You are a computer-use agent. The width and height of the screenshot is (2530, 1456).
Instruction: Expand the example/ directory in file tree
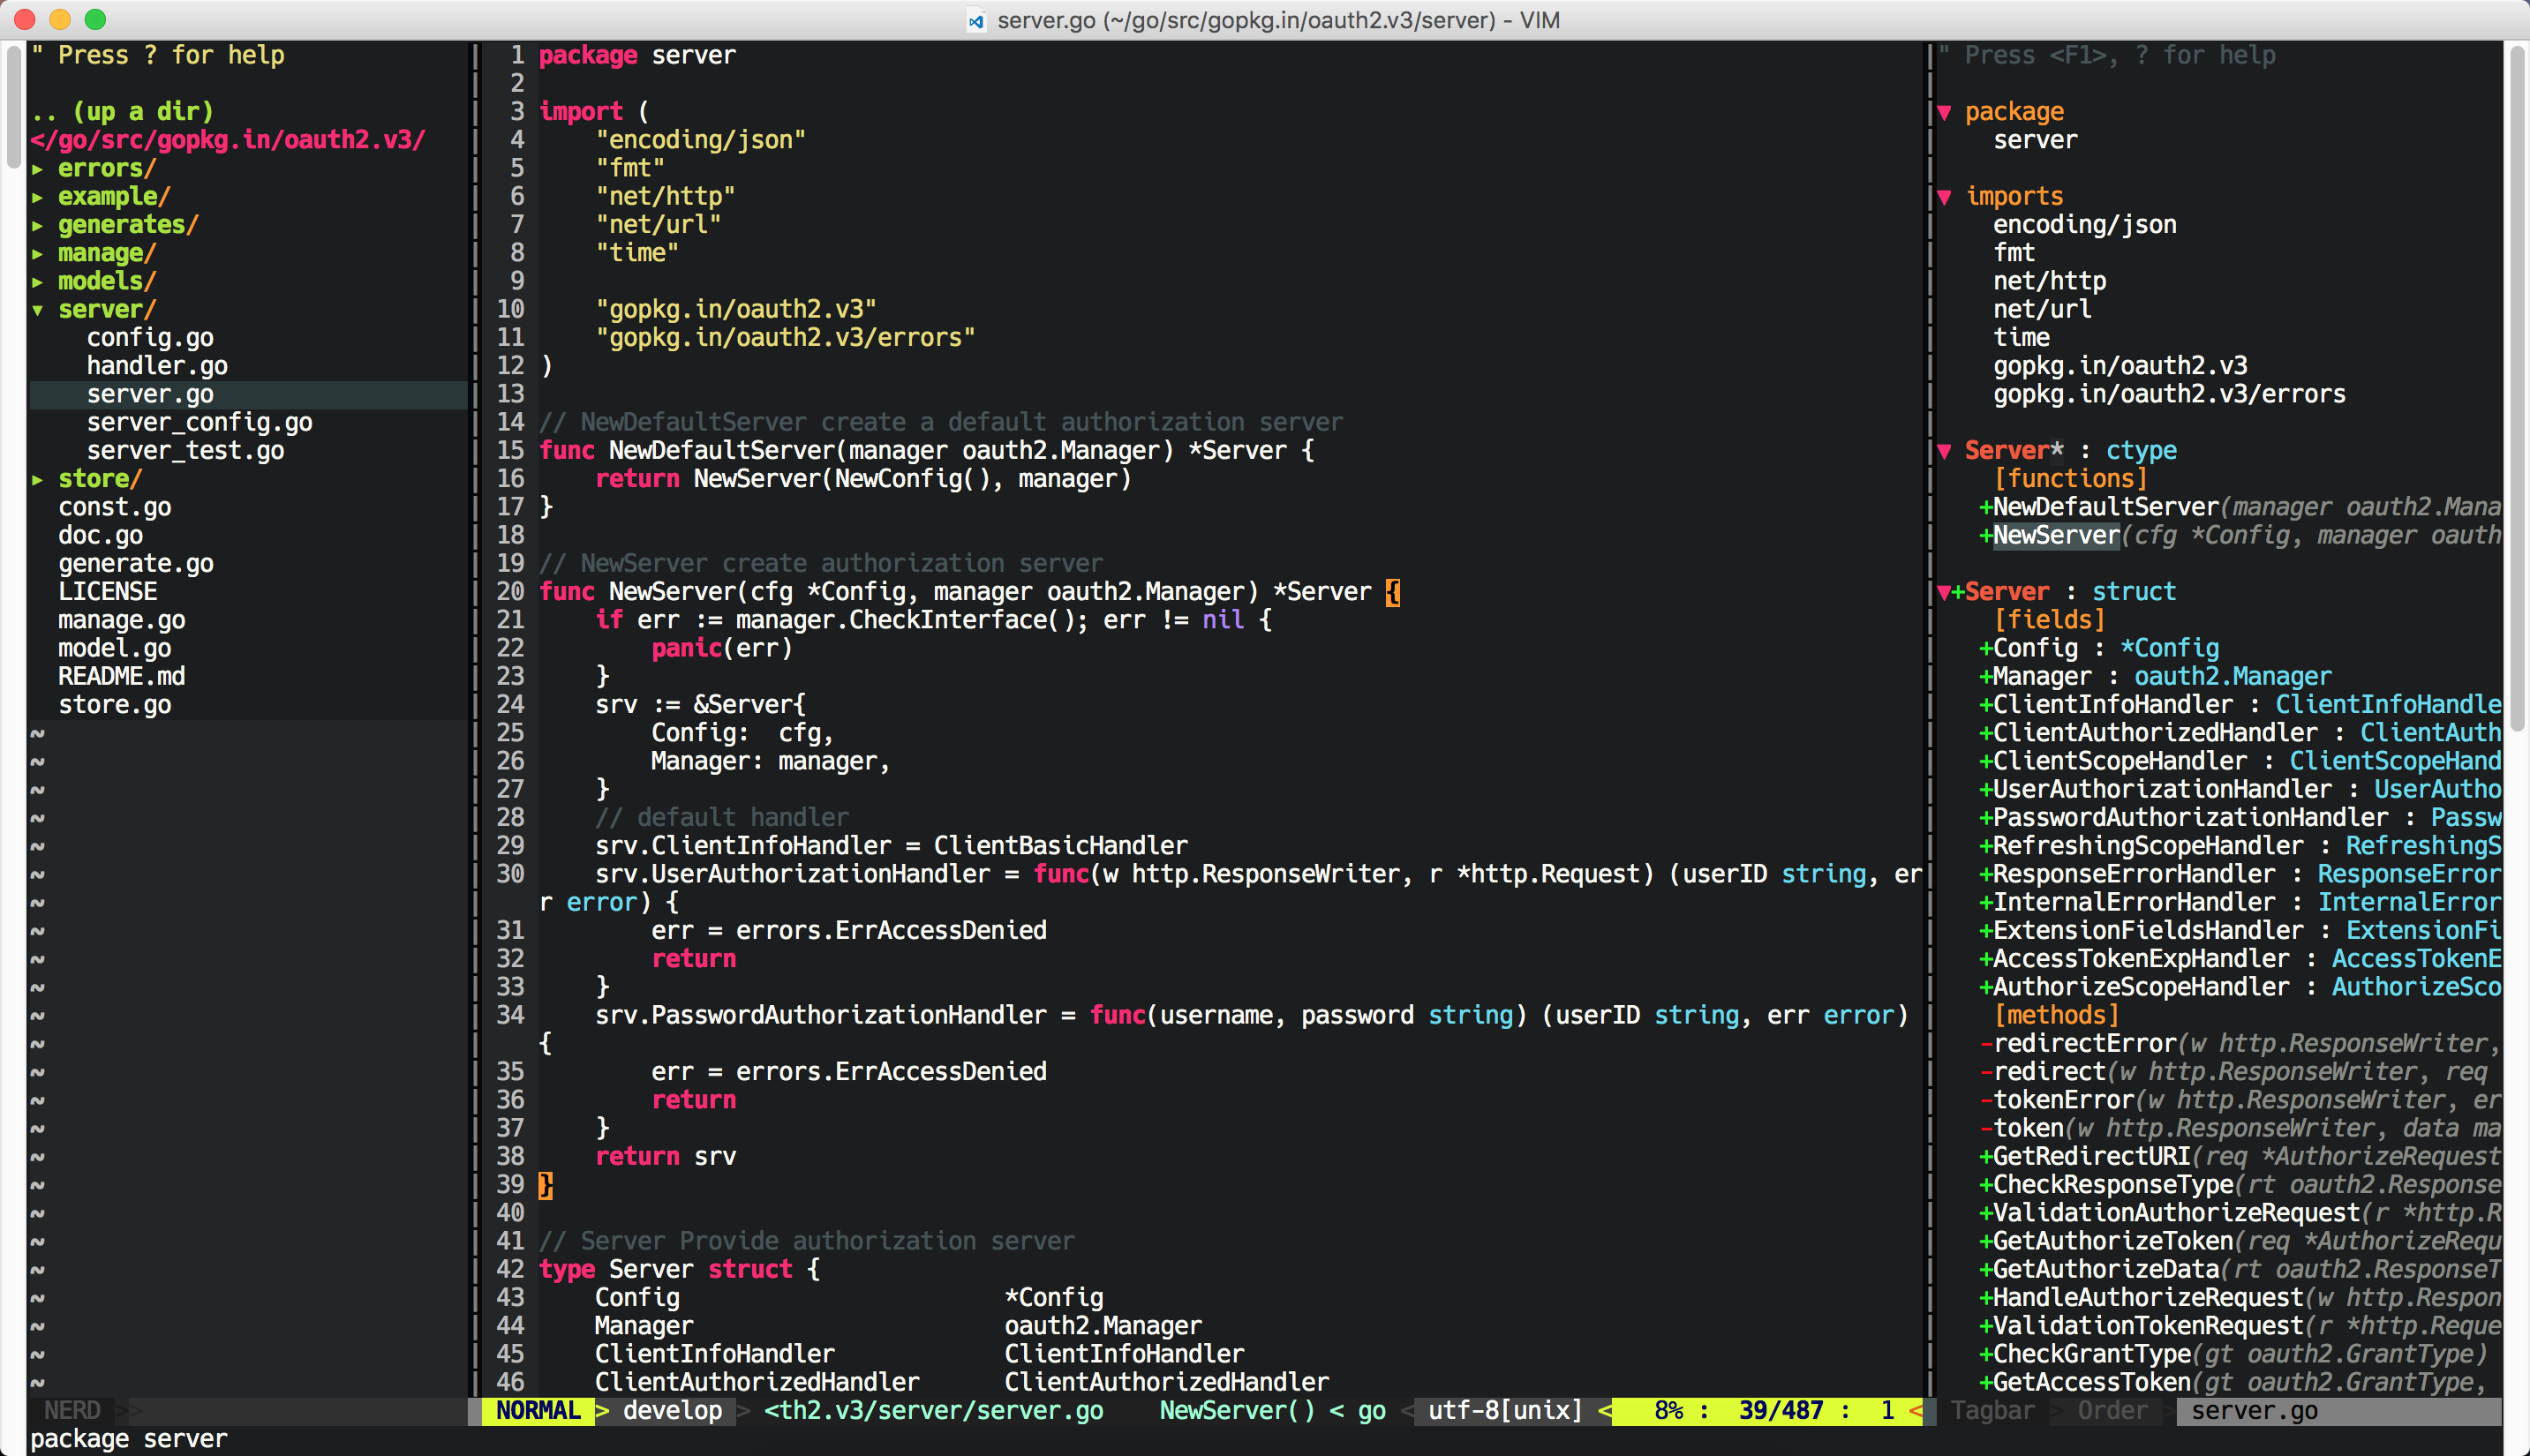[111, 196]
